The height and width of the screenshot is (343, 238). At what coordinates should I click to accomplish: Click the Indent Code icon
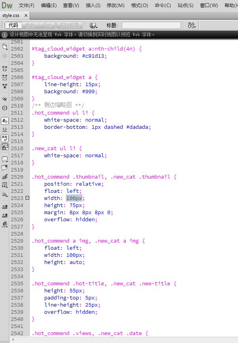point(5,207)
